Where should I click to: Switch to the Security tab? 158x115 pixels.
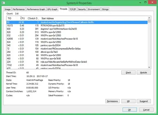click(x=82, y=9)
